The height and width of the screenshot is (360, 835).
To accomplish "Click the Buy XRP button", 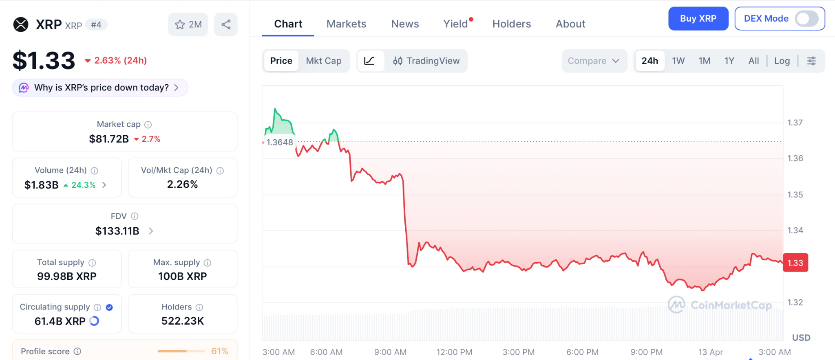I will point(698,19).
